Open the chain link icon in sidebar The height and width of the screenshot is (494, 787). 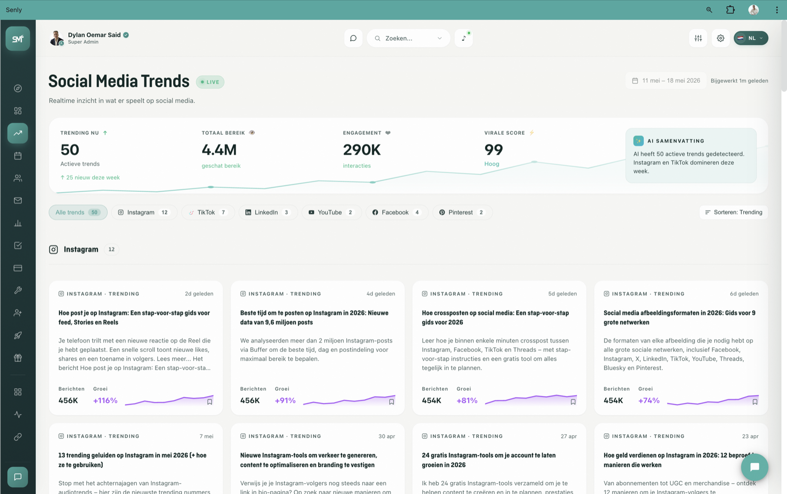point(18,437)
